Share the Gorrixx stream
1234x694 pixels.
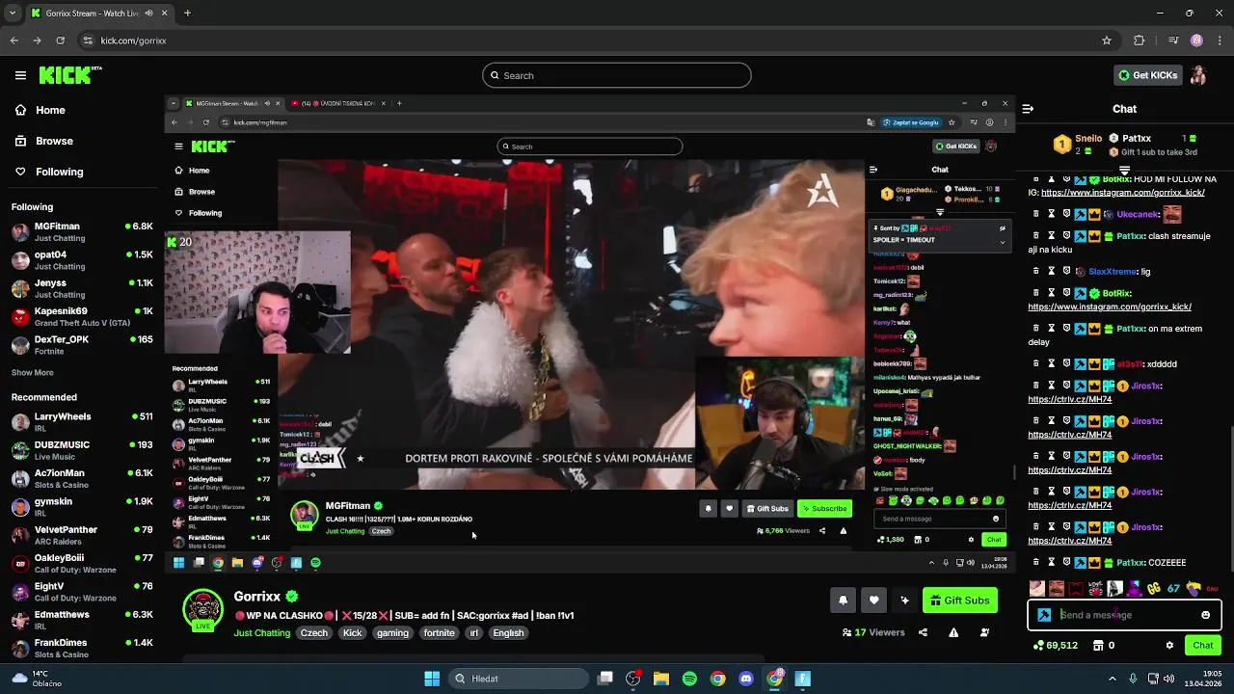[923, 632]
